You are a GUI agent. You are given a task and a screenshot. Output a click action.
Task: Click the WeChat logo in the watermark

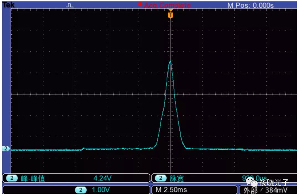tap(252, 182)
